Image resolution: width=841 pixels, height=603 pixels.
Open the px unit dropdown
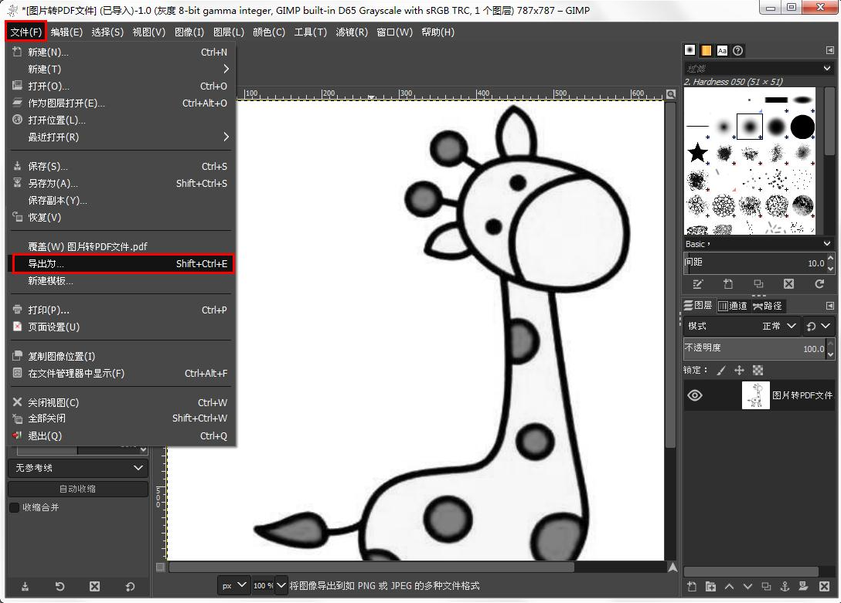tap(233, 585)
